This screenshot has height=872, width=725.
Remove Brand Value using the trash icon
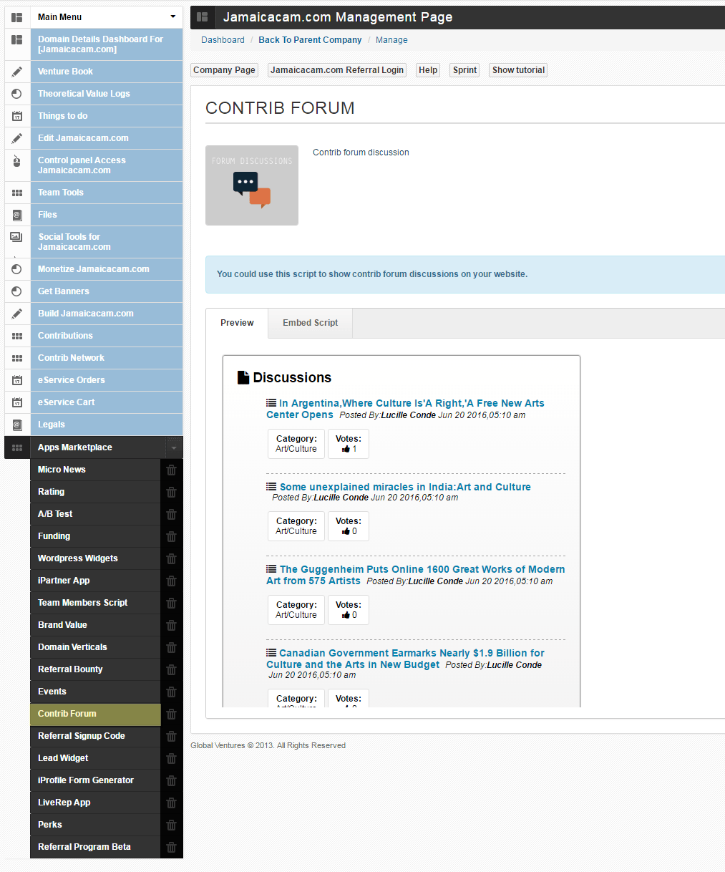(171, 625)
